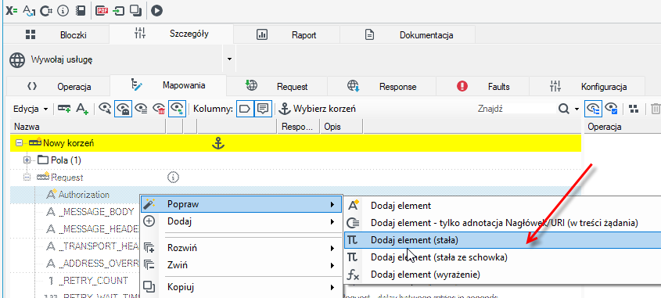Click the X= variables icon in top toolbar

coord(12,10)
